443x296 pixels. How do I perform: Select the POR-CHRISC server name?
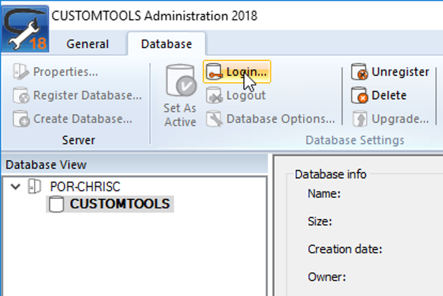pos(85,187)
